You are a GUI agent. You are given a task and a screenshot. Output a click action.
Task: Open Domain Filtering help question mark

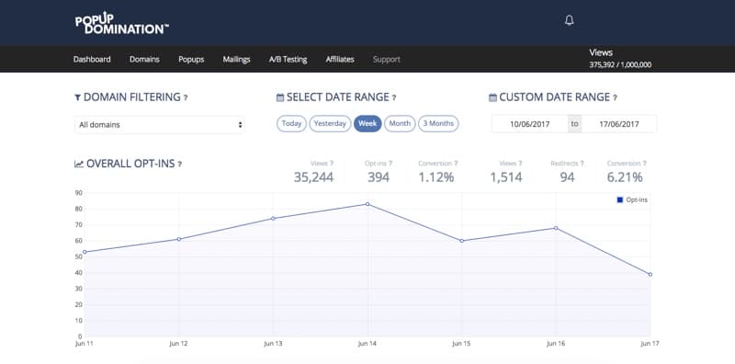point(186,98)
